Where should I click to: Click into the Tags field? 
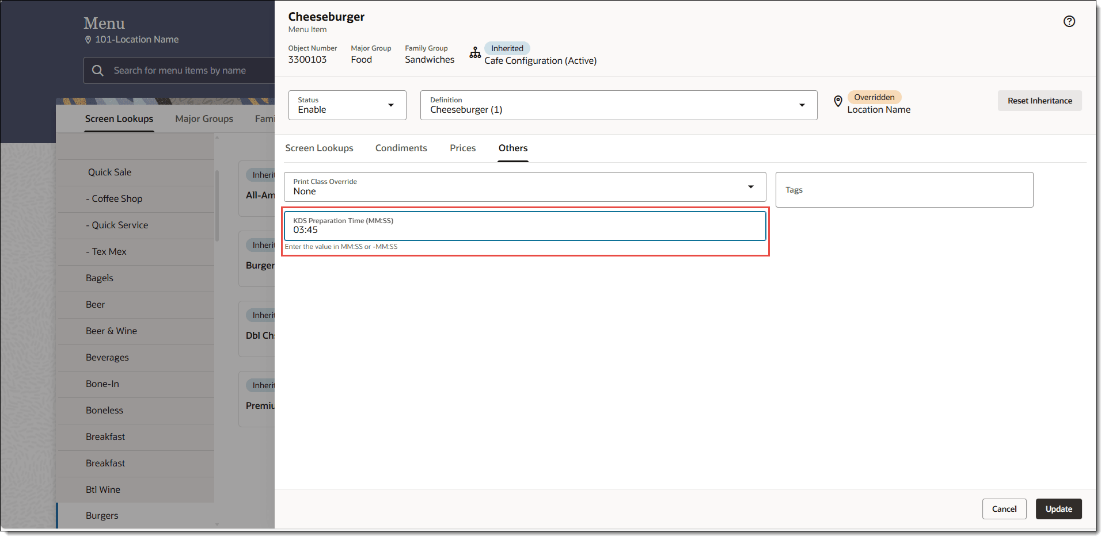tap(904, 190)
